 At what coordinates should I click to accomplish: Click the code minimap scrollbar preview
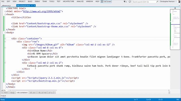[175, 29]
